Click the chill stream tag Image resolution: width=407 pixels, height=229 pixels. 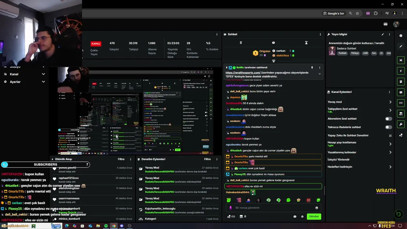tap(365, 53)
